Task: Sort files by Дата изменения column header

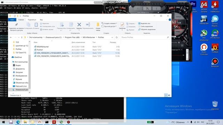Action: 78,42
